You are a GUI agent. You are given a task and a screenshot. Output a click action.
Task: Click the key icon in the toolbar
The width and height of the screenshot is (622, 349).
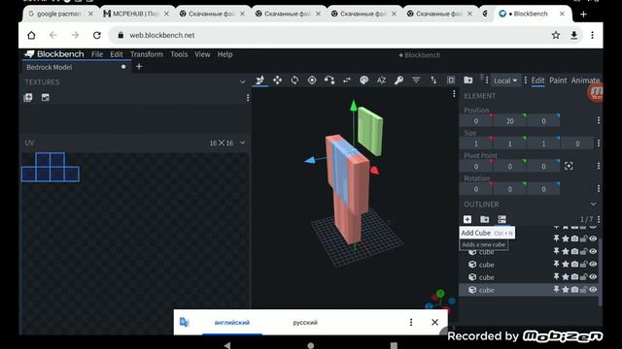[x=398, y=80]
